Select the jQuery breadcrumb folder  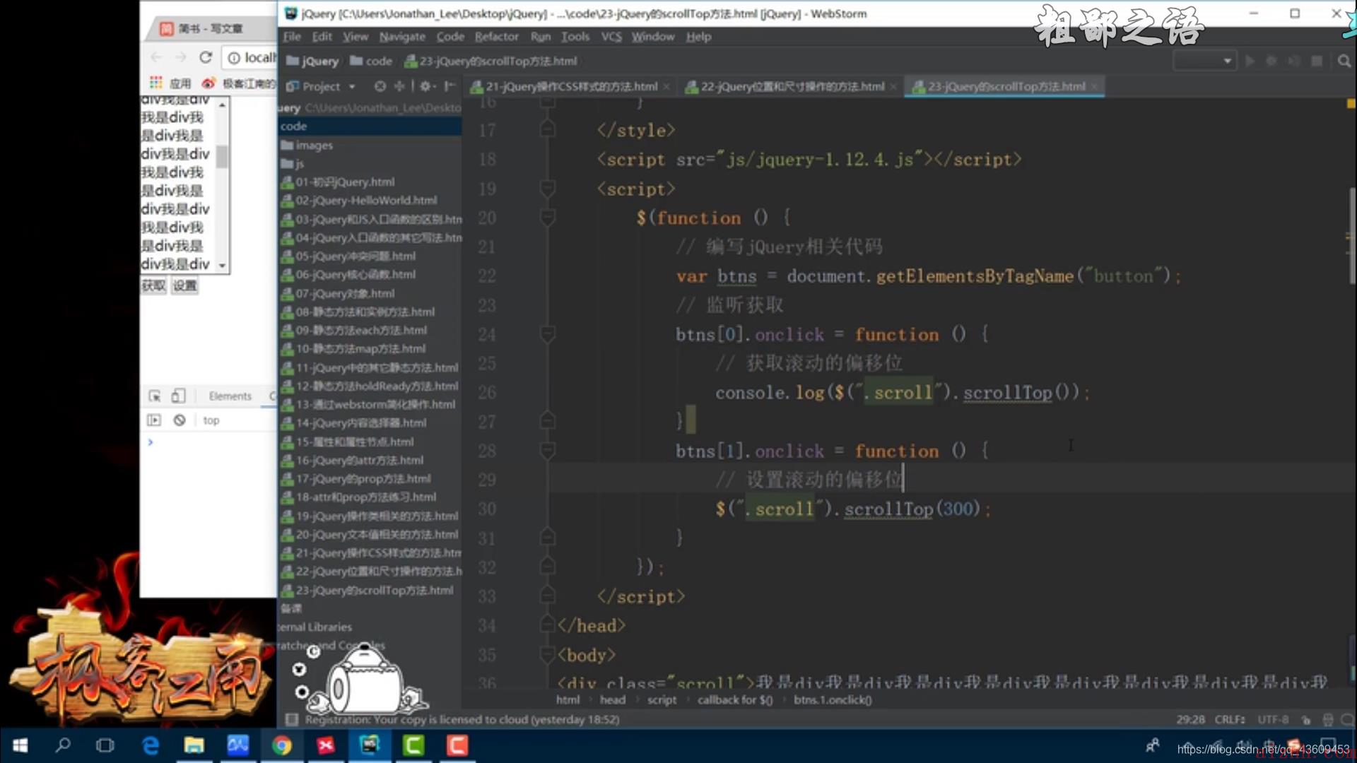click(x=312, y=61)
